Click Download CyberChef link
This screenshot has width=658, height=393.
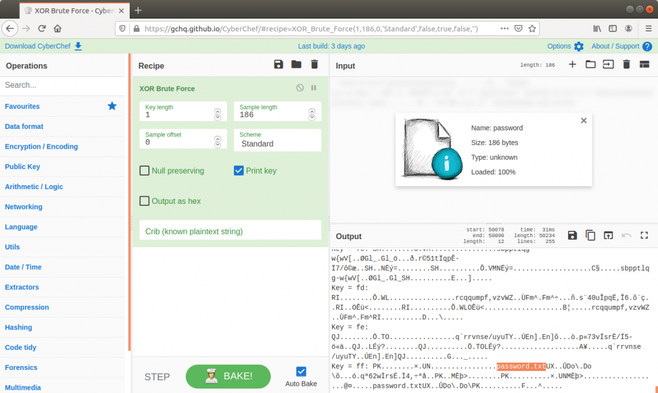37,46
